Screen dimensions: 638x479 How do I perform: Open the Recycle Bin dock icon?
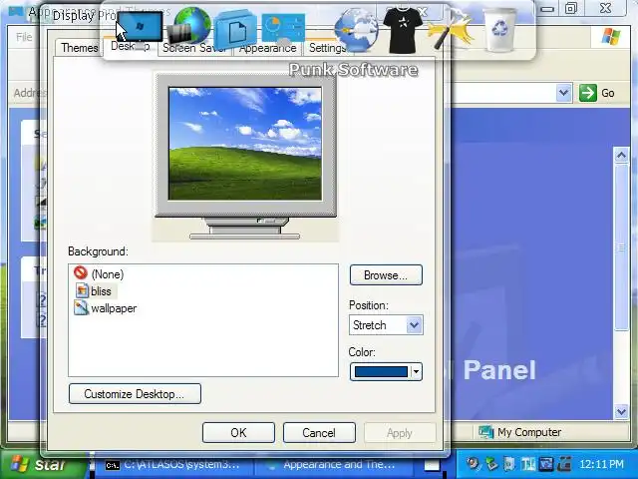pos(499,30)
